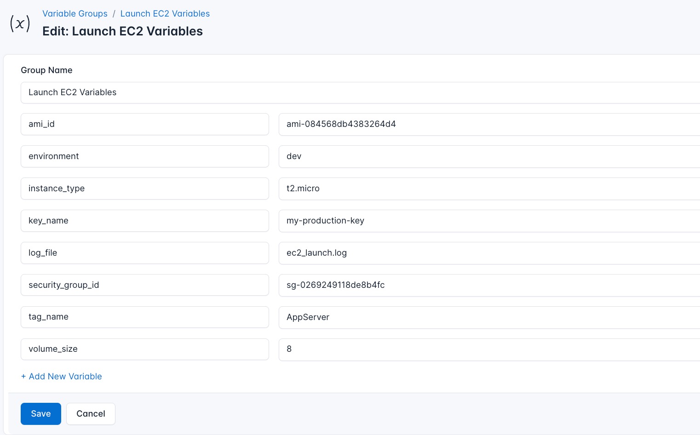This screenshot has height=435, width=700.
Task: Click the volume_size value field showing 8
Action: pyautogui.click(x=414, y=349)
